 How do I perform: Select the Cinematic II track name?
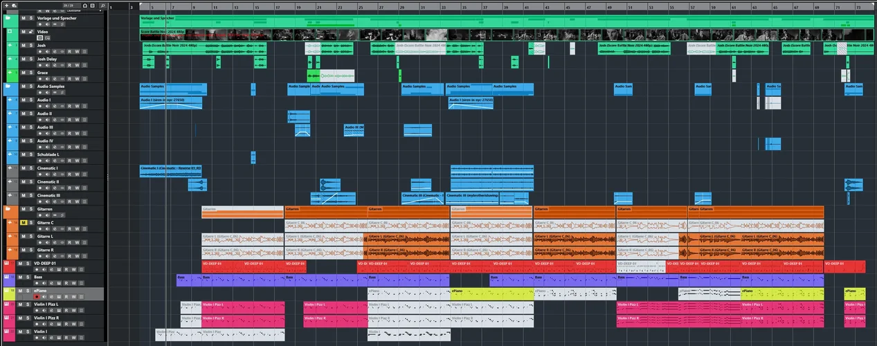(x=48, y=182)
